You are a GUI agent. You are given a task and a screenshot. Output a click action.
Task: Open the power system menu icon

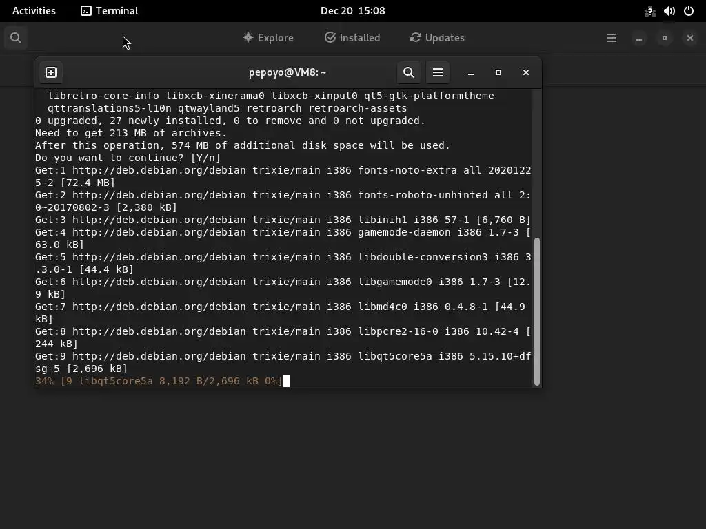point(689,11)
